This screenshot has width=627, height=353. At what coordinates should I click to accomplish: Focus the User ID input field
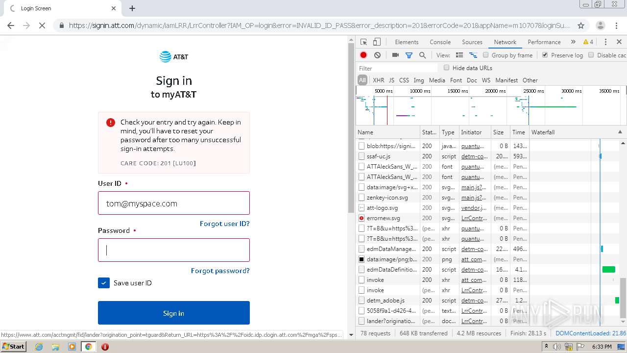tap(174, 203)
